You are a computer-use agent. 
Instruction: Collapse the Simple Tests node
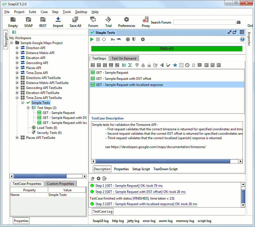[22, 103]
